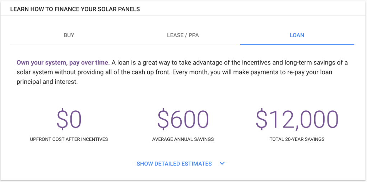Switch to the BUY tab
367x182 pixels.
click(69, 35)
